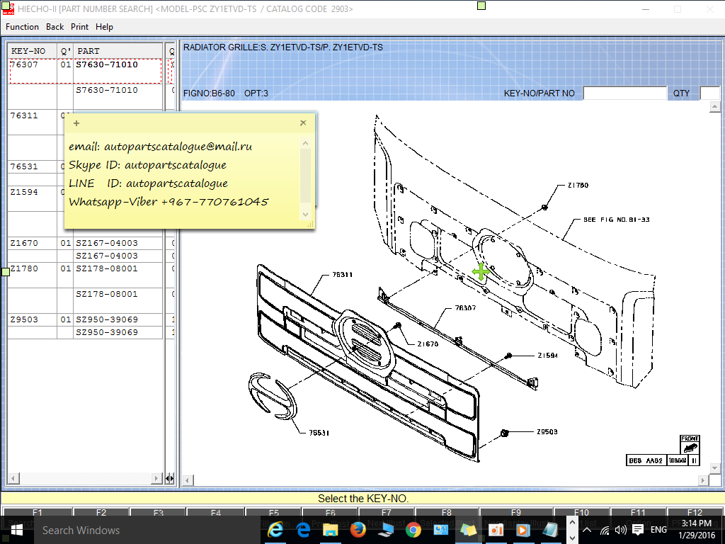Image resolution: width=725 pixels, height=544 pixels.
Task: Open the Function menu
Action: [22, 27]
